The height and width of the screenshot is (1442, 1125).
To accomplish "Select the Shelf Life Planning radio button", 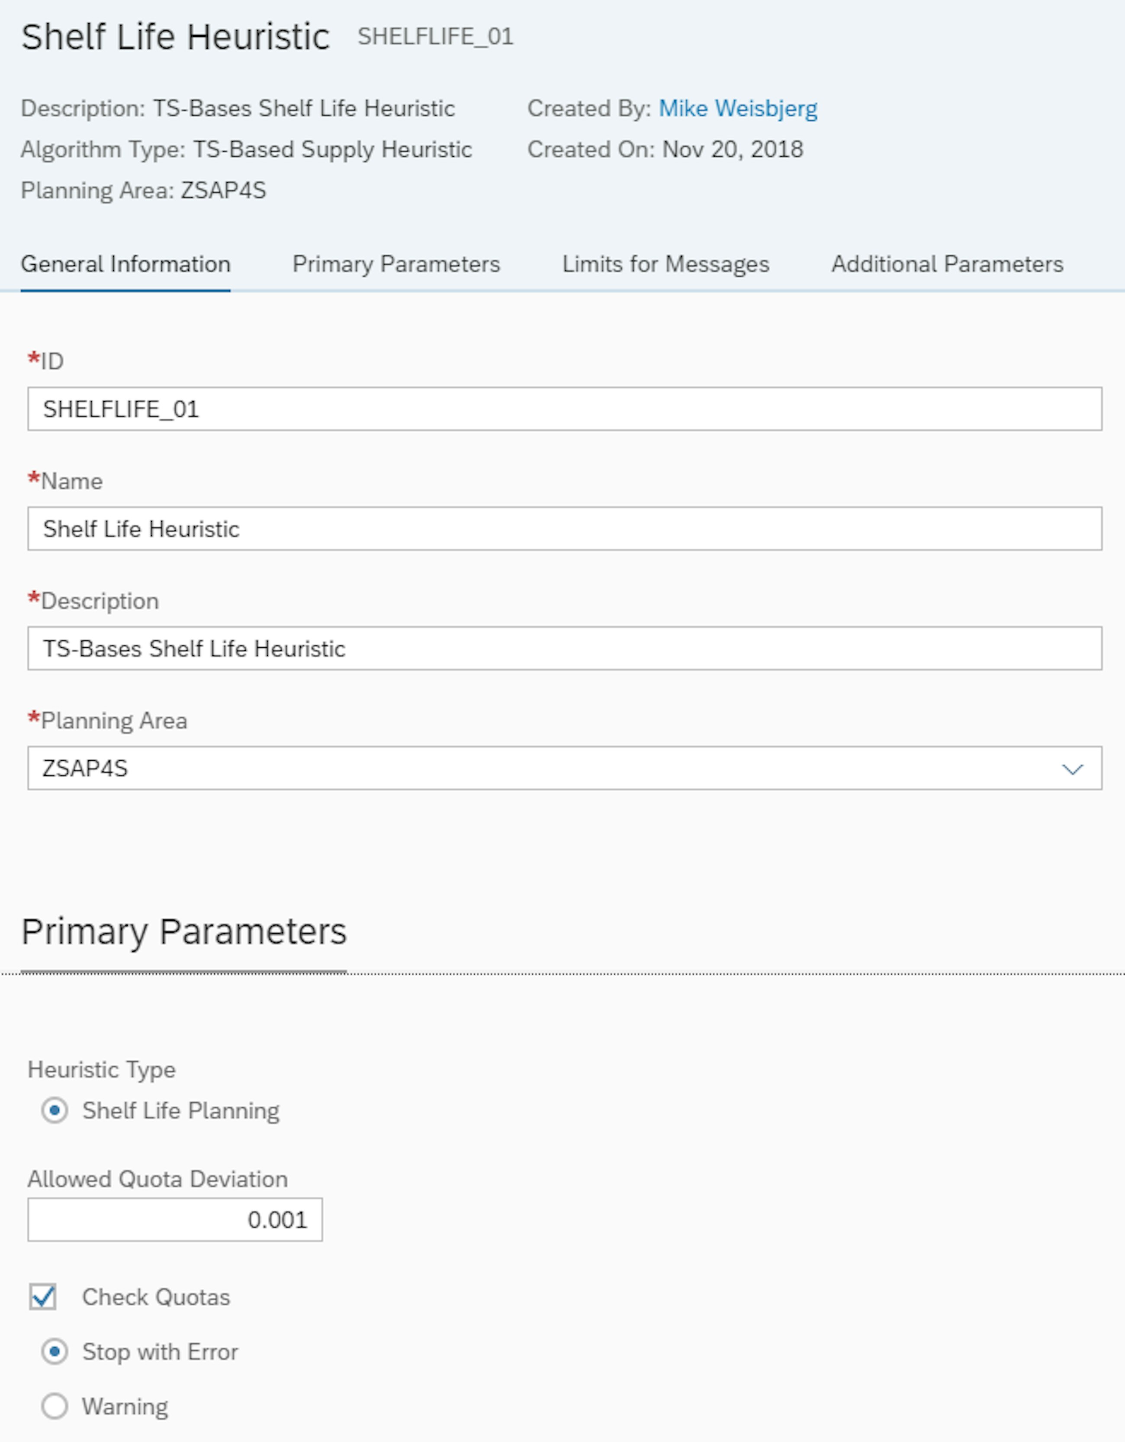I will (x=55, y=1110).
